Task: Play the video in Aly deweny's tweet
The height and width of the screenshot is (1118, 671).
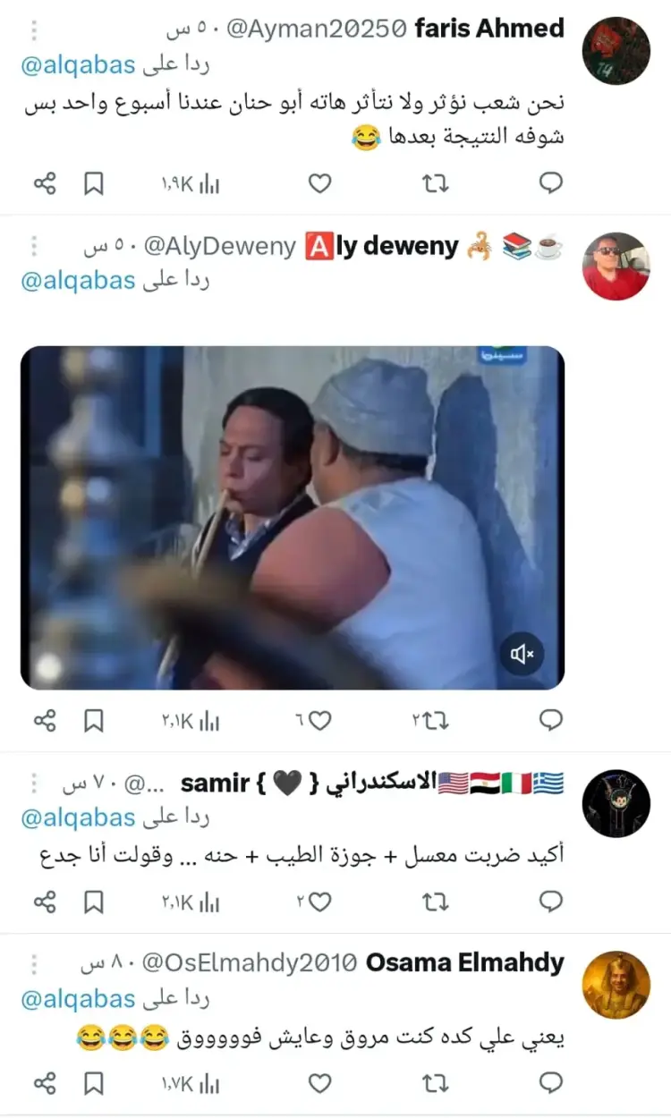Action: [293, 518]
